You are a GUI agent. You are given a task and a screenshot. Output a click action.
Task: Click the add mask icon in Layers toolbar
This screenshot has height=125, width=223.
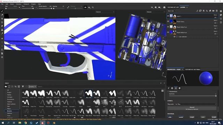coord(200,11)
